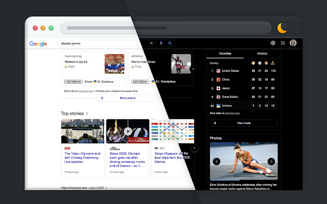Click the Ukraine flag in medal table

[218, 106]
